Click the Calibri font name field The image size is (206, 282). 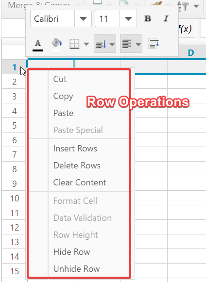pyautogui.click(x=52, y=19)
